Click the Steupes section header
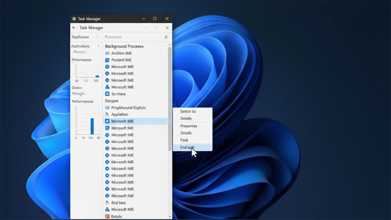 pos(112,101)
